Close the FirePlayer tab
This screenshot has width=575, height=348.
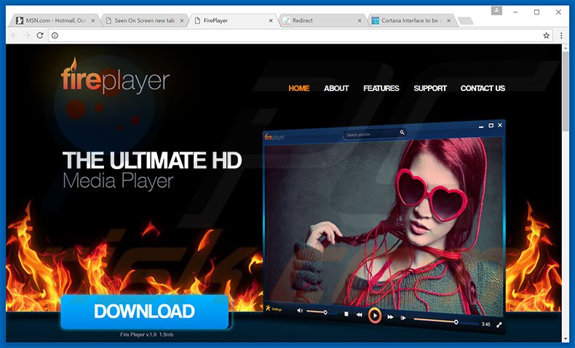pyautogui.click(x=271, y=20)
